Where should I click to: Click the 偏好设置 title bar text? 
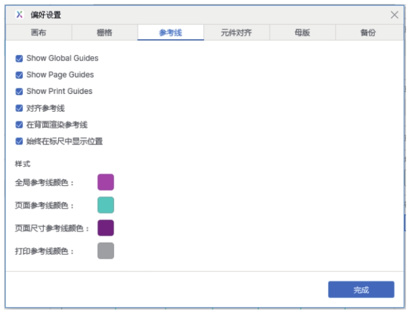pyautogui.click(x=46, y=15)
